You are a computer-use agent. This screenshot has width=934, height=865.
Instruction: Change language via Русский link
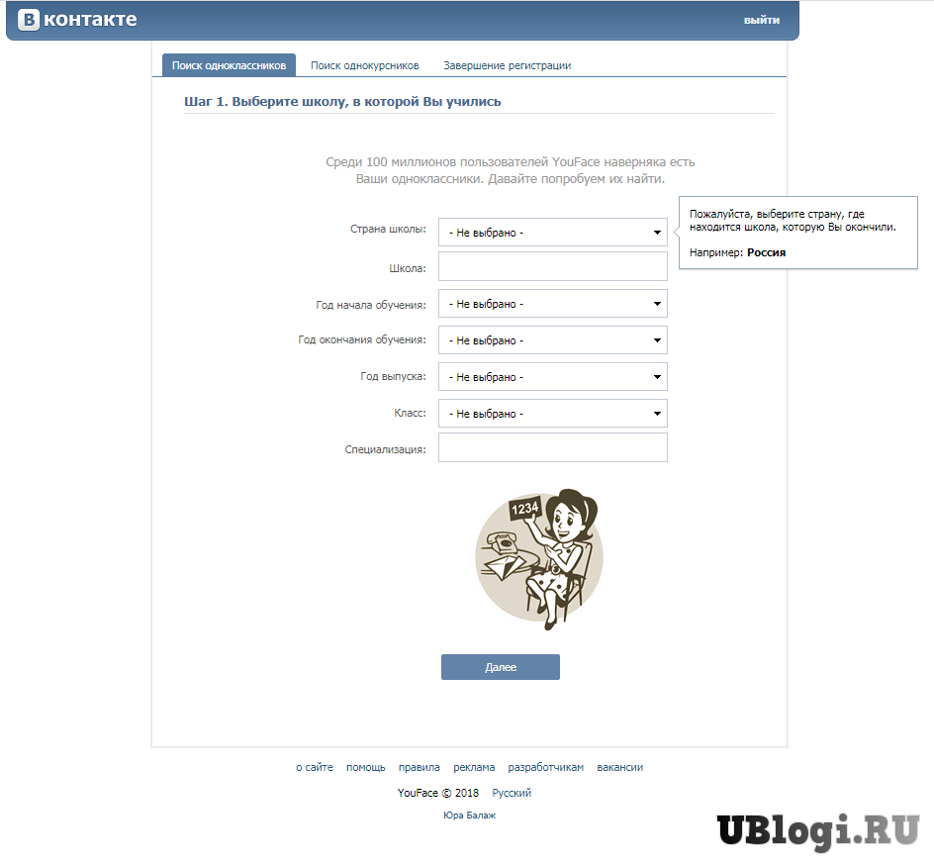(x=512, y=793)
